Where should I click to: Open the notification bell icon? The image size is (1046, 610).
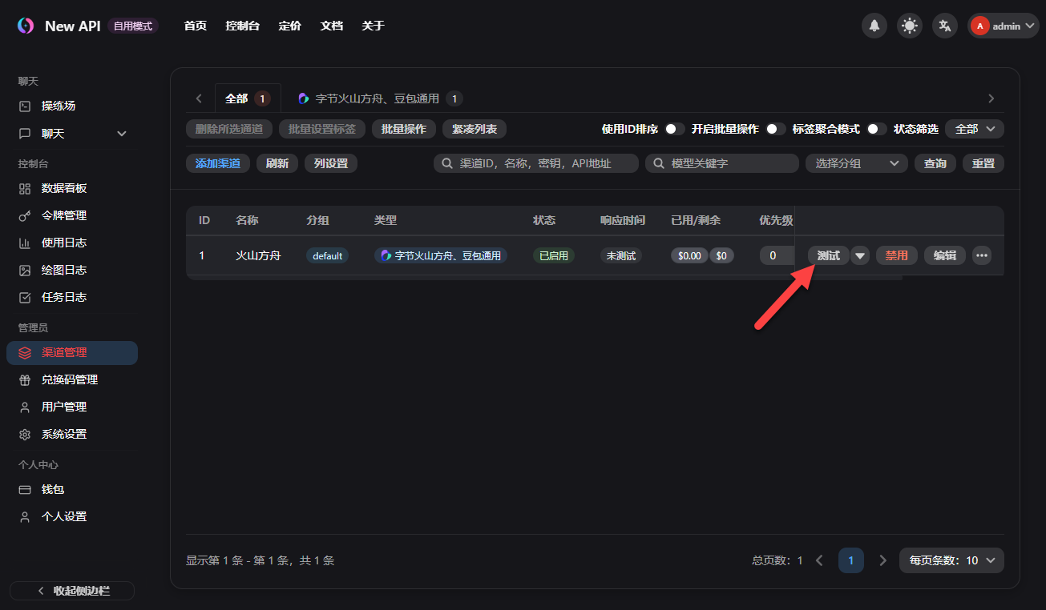[874, 25]
